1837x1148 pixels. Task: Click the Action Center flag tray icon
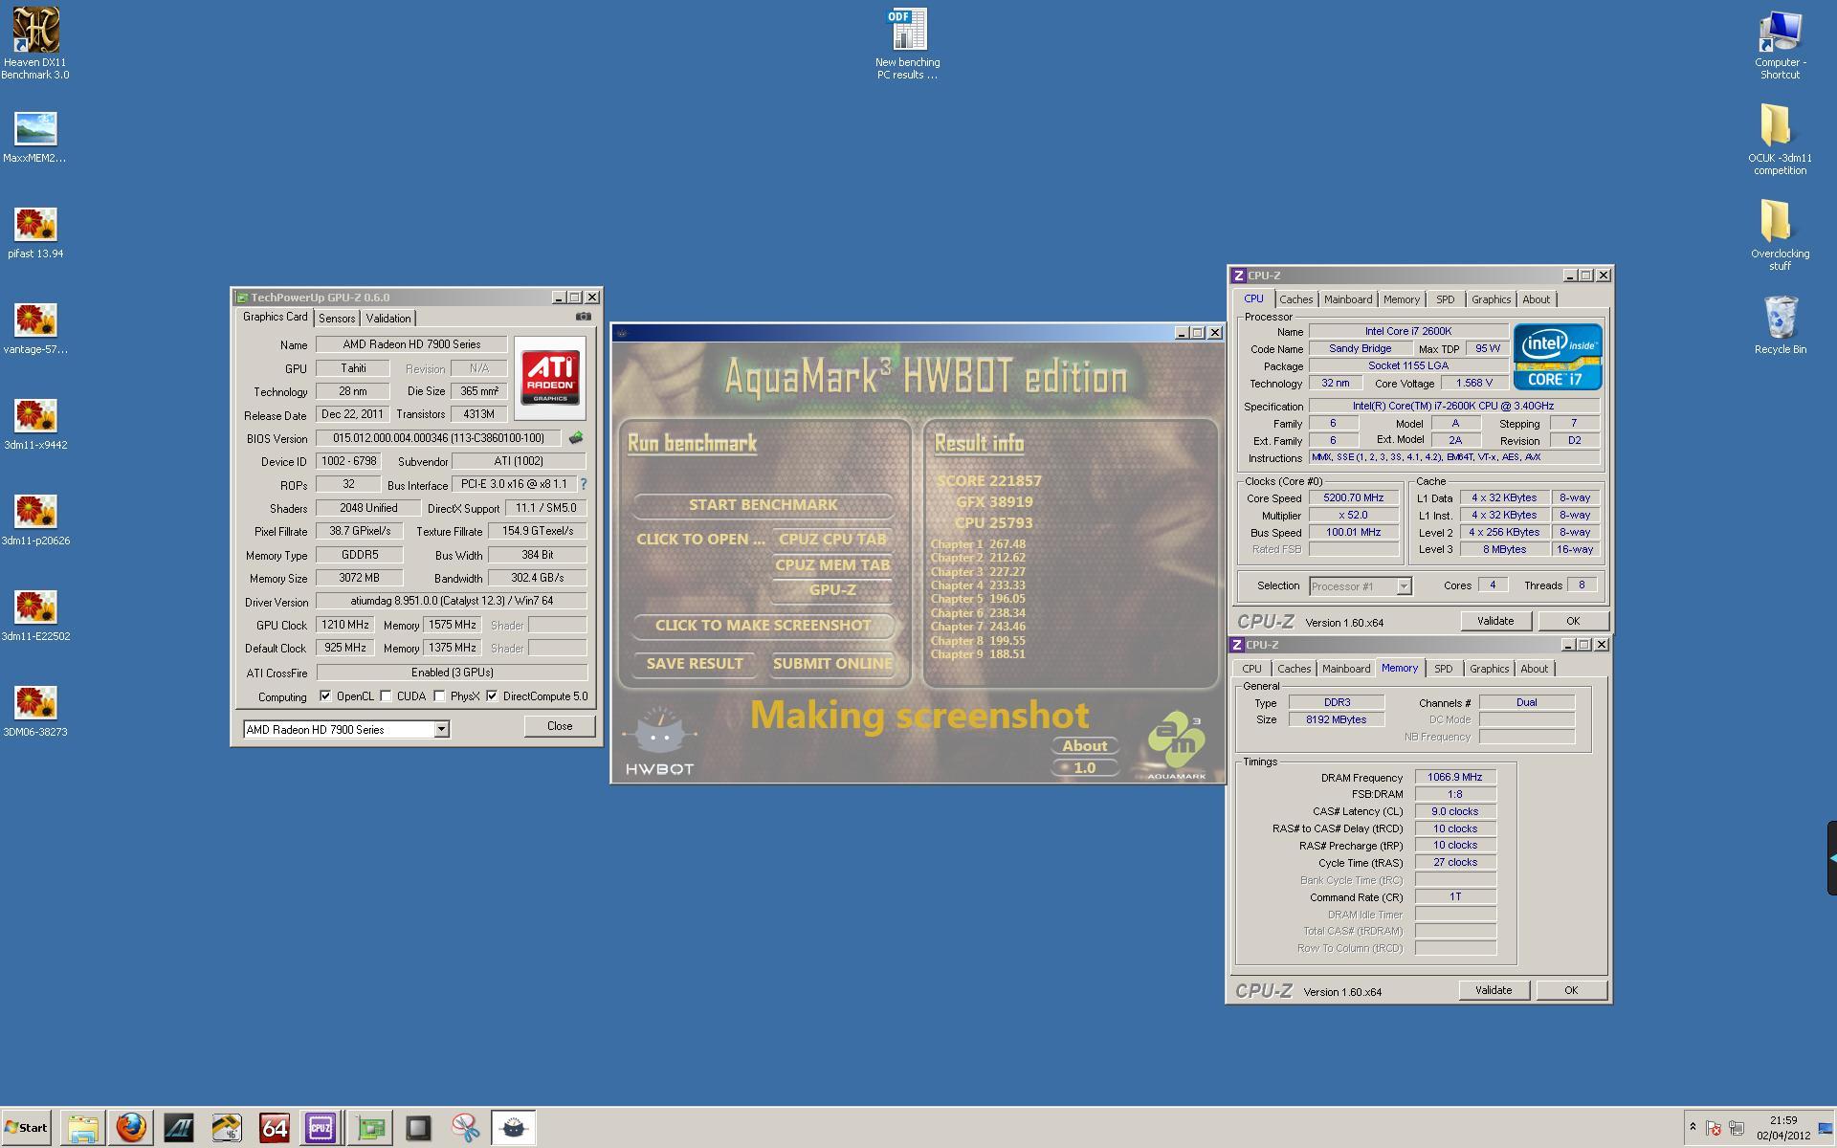[1714, 1128]
